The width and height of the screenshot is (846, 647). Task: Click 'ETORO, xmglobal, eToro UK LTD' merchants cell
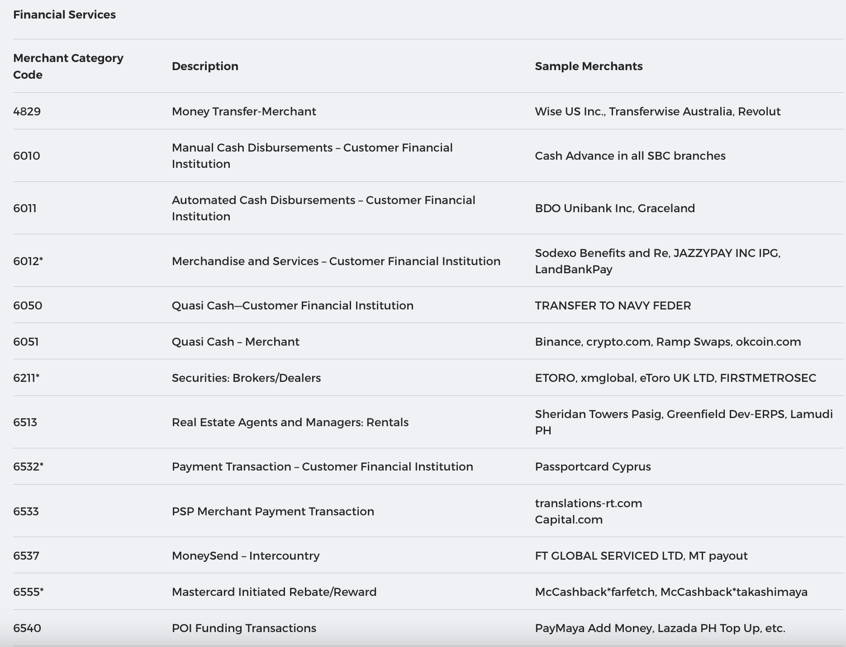675,378
